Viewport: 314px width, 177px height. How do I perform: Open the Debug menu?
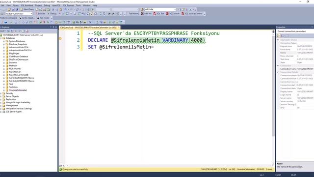tap(47, 5)
